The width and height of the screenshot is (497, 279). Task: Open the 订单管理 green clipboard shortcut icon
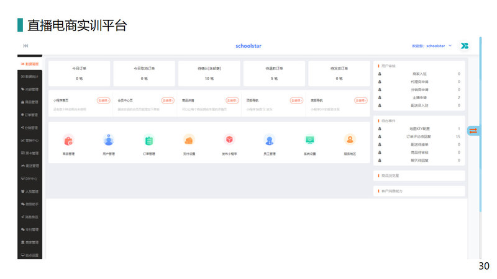click(x=149, y=140)
